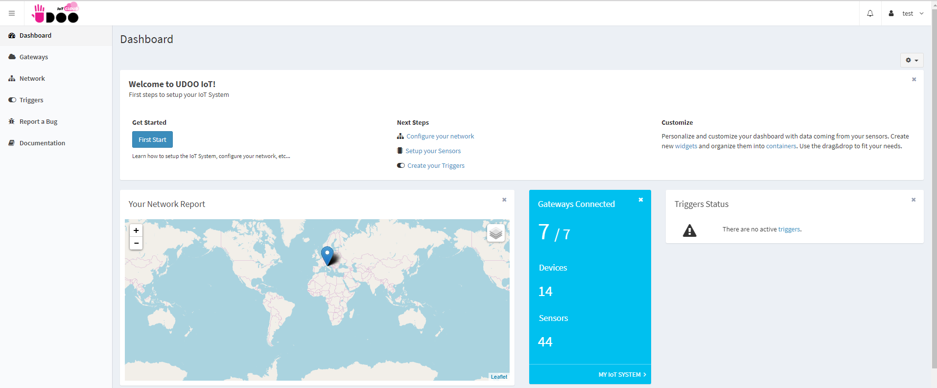Viewport: 937px width, 388px height.
Task: Click the book icon beside Documentation
Action: coord(12,143)
